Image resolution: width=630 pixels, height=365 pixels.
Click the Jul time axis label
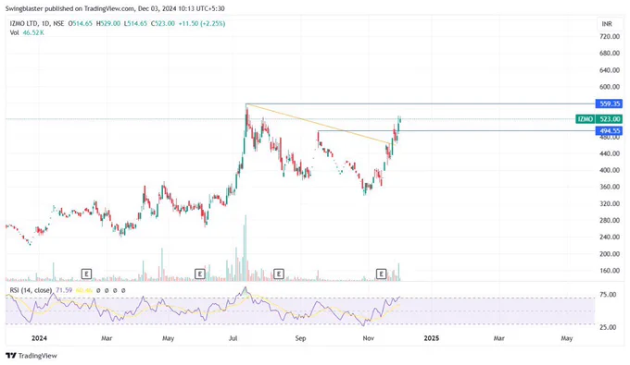(x=233, y=338)
